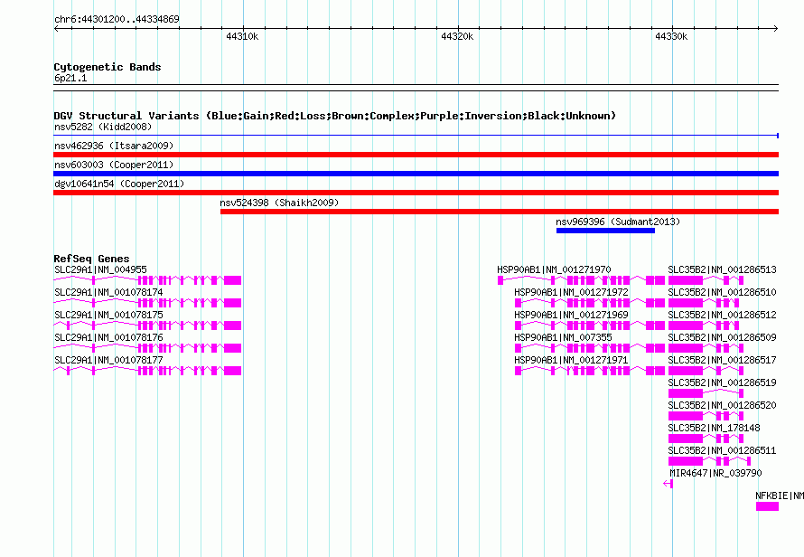This screenshot has height=557, width=804.
Task: Click the 44320k ruler tick label
Action: coord(457,36)
